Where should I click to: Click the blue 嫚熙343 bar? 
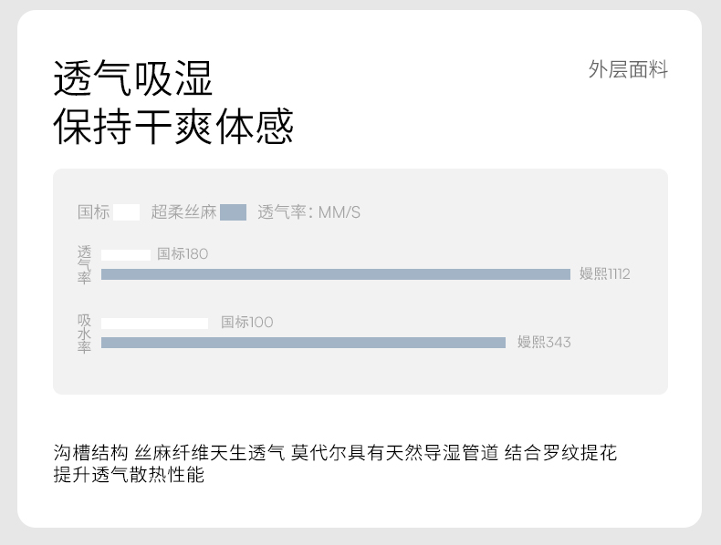[x=303, y=343]
